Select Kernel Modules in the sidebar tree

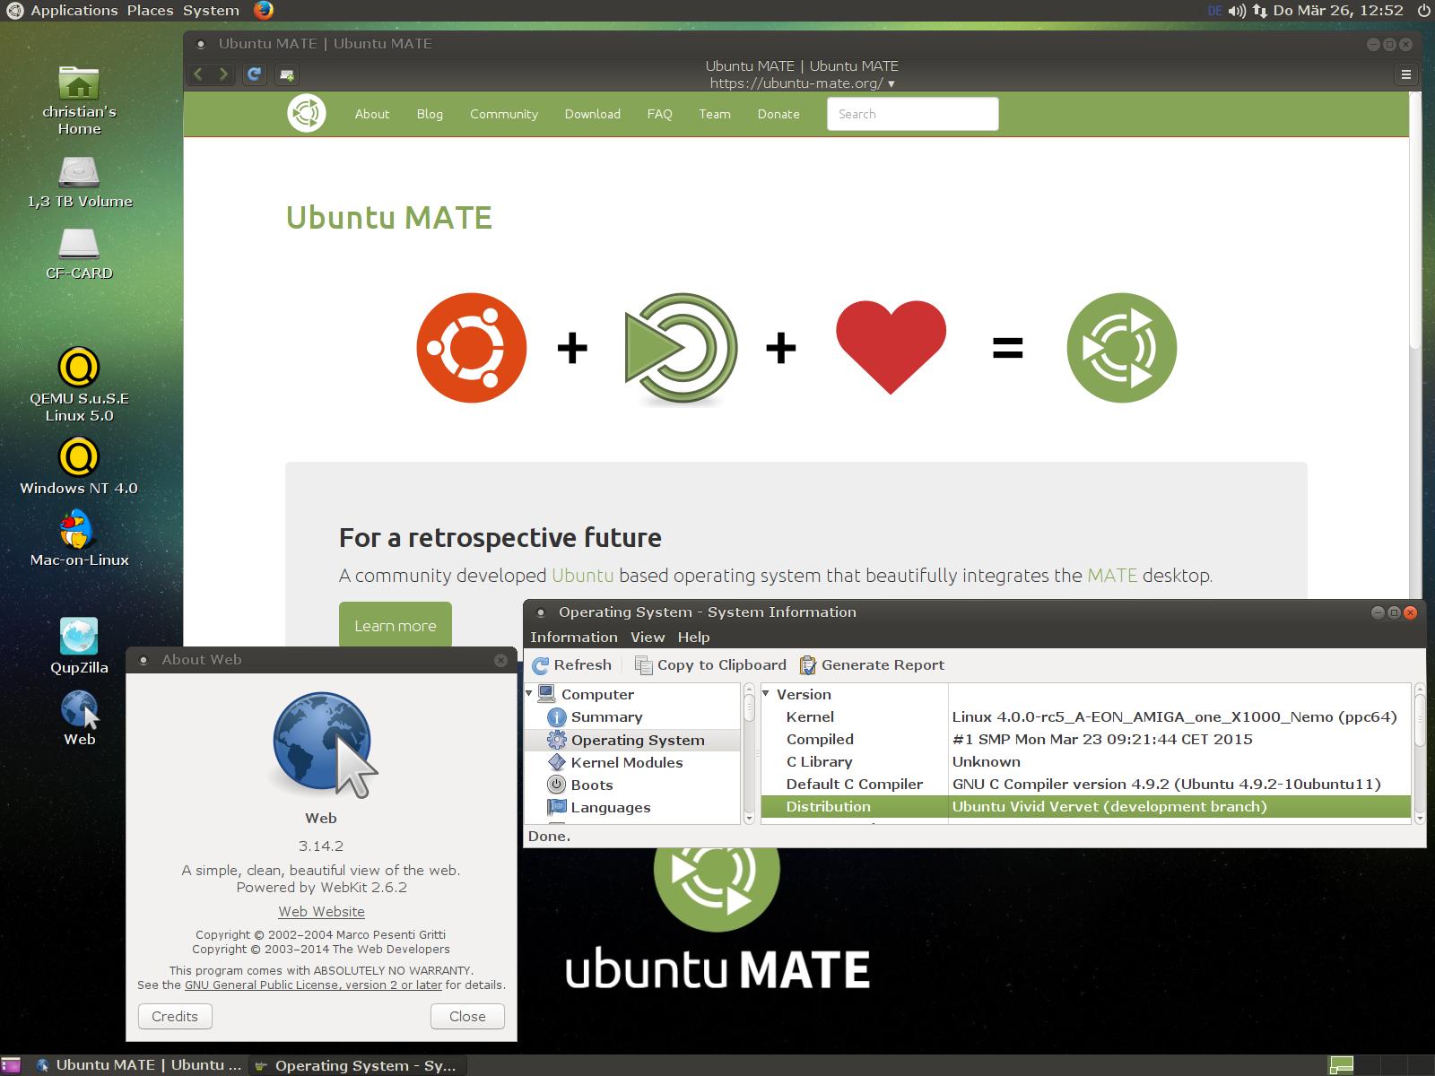click(x=626, y=762)
